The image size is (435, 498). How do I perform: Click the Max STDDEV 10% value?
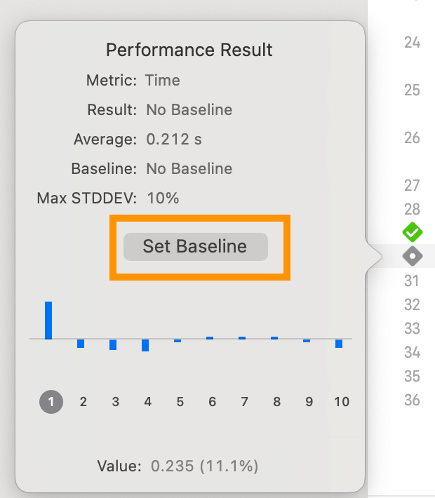click(163, 198)
